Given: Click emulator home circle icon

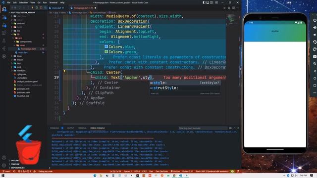Looking at the screenshot, I should coord(315,78).
